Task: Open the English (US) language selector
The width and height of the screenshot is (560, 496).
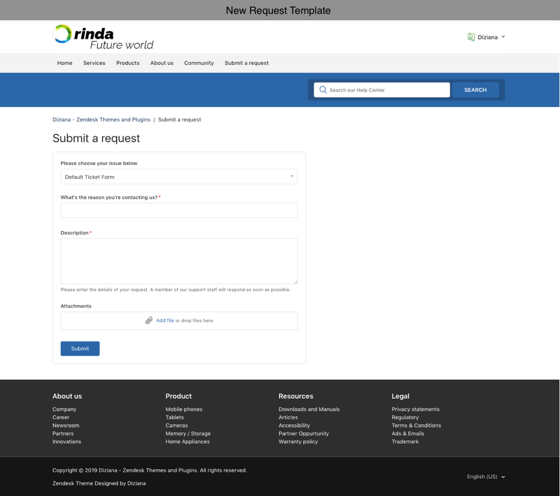Action: click(486, 477)
